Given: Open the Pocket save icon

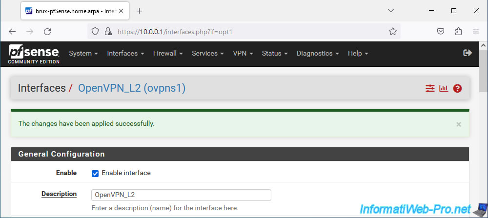Looking at the screenshot, I should pyautogui.click(x=441, y=31).
